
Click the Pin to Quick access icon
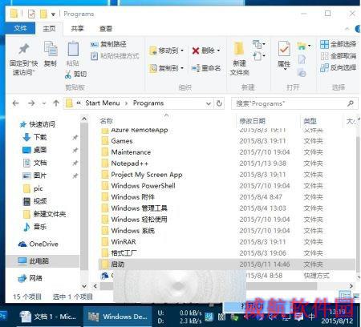23,49
